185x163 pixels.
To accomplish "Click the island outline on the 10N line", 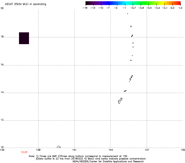I will [59, 147].
